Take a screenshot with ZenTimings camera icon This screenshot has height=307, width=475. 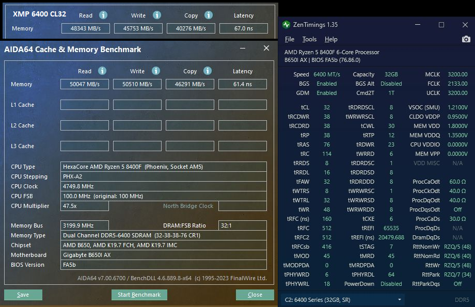click(x=466, y=39)
